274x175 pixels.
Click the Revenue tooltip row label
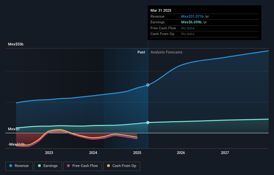click(158, 16)
